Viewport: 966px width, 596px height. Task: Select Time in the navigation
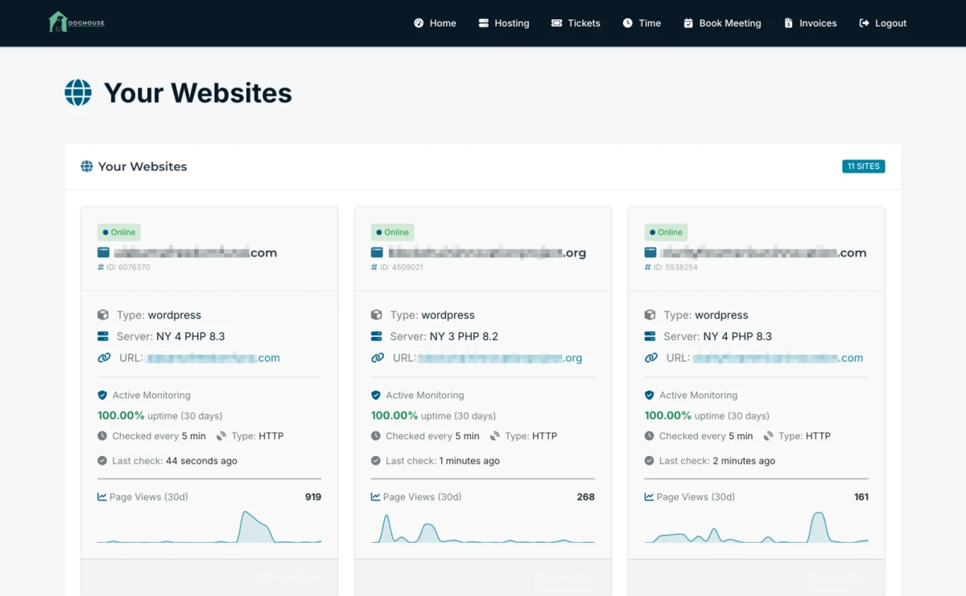tap(642, 23)
